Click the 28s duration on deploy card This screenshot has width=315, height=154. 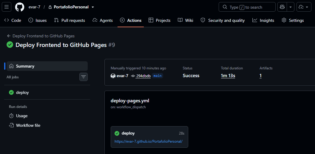click(x=182, y=133)
